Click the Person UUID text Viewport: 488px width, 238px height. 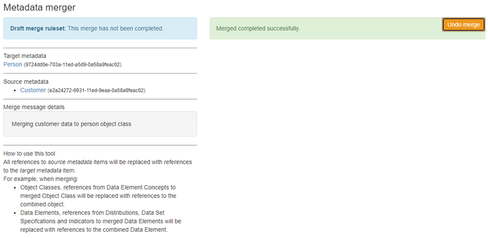73,65
